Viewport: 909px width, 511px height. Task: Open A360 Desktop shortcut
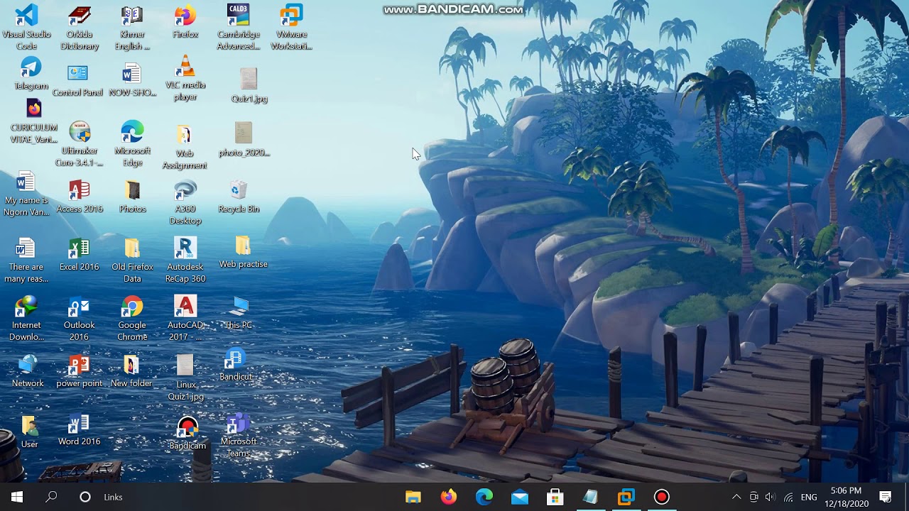[x=185, y=202]
